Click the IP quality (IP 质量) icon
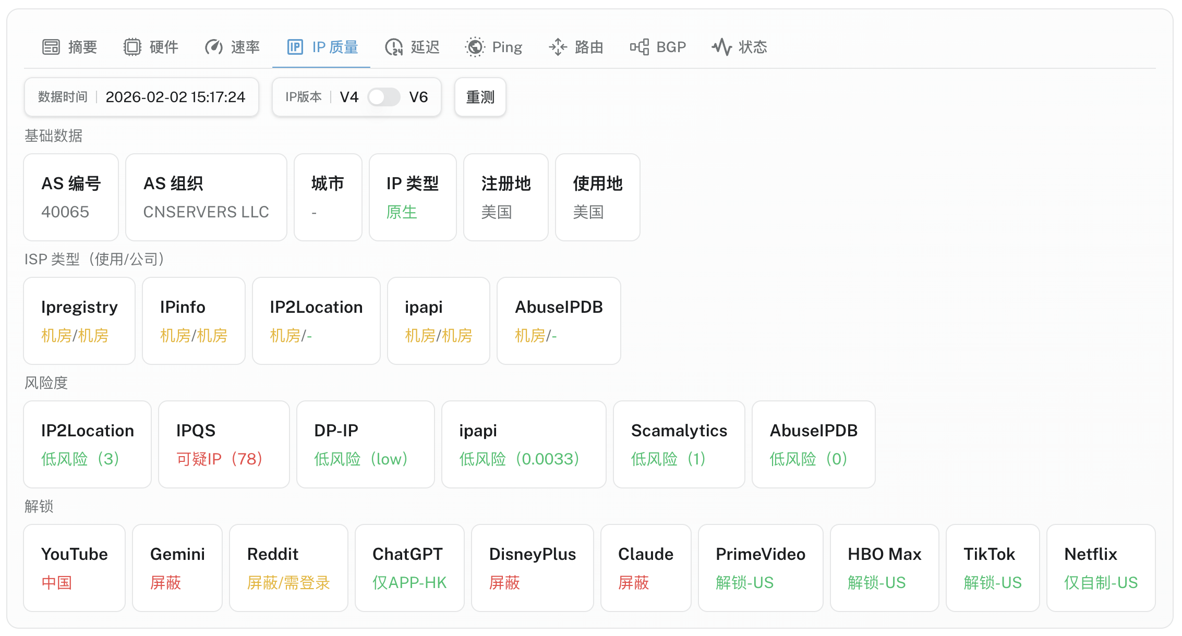This screenshot has width=1182, height=636. 295,47
